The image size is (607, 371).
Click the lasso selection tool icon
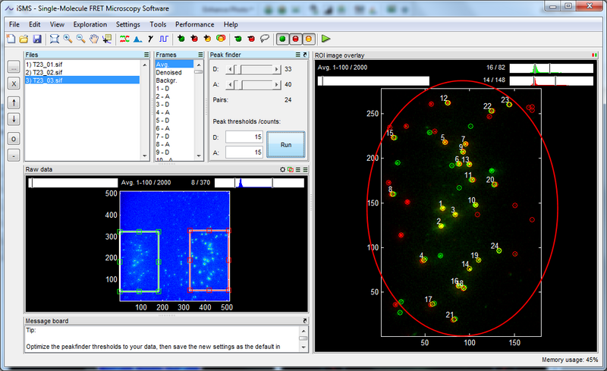pyautogui.click(x=264, y=38)
